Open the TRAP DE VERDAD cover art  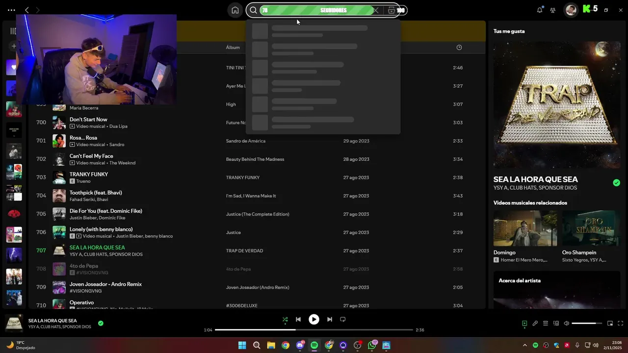tap(557, 105)
